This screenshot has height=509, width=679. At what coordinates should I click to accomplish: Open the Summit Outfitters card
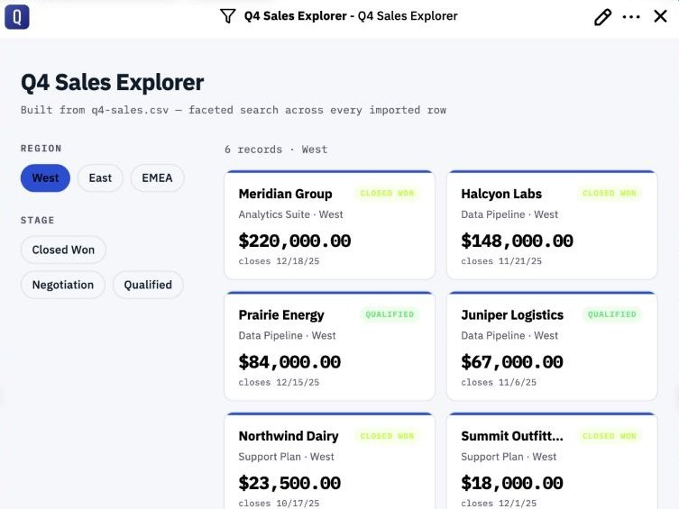(x=552, y=460)
